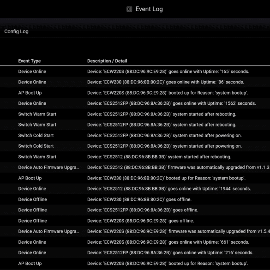Click firmware upgraded from v1.5.4 description
This screenshot has width=270, height=270.
(x=179, y=231)
